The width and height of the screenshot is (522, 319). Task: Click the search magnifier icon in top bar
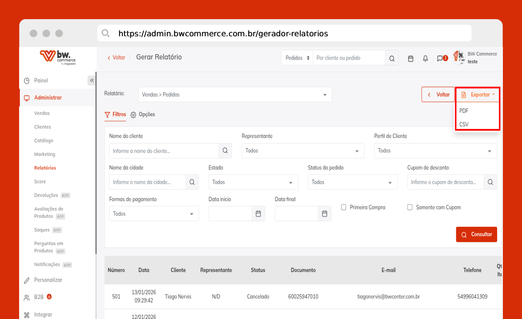pos(392,58)
